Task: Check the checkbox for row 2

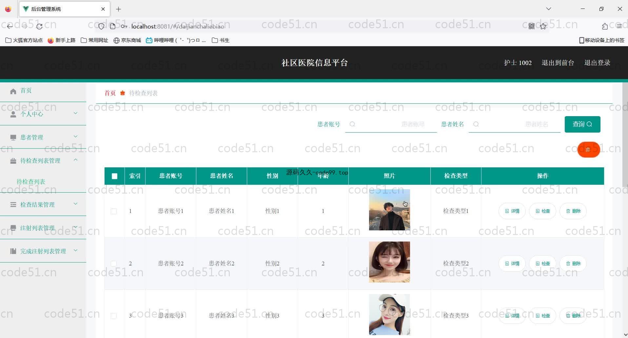Action: pos(114,264)
